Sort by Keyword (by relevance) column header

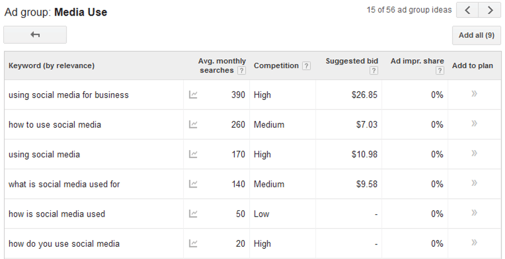click(x=51, y=66)
